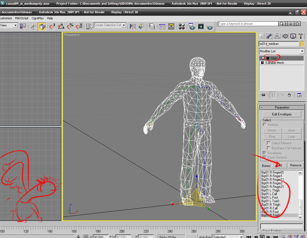
Task: Open the Help menu
Action: pyautogui.click(x=50, y=18)
